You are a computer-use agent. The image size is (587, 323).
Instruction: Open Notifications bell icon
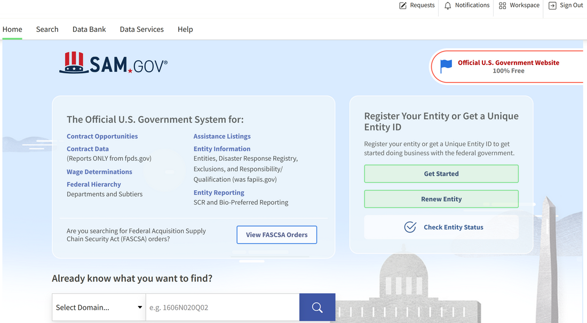pos(448,6)
